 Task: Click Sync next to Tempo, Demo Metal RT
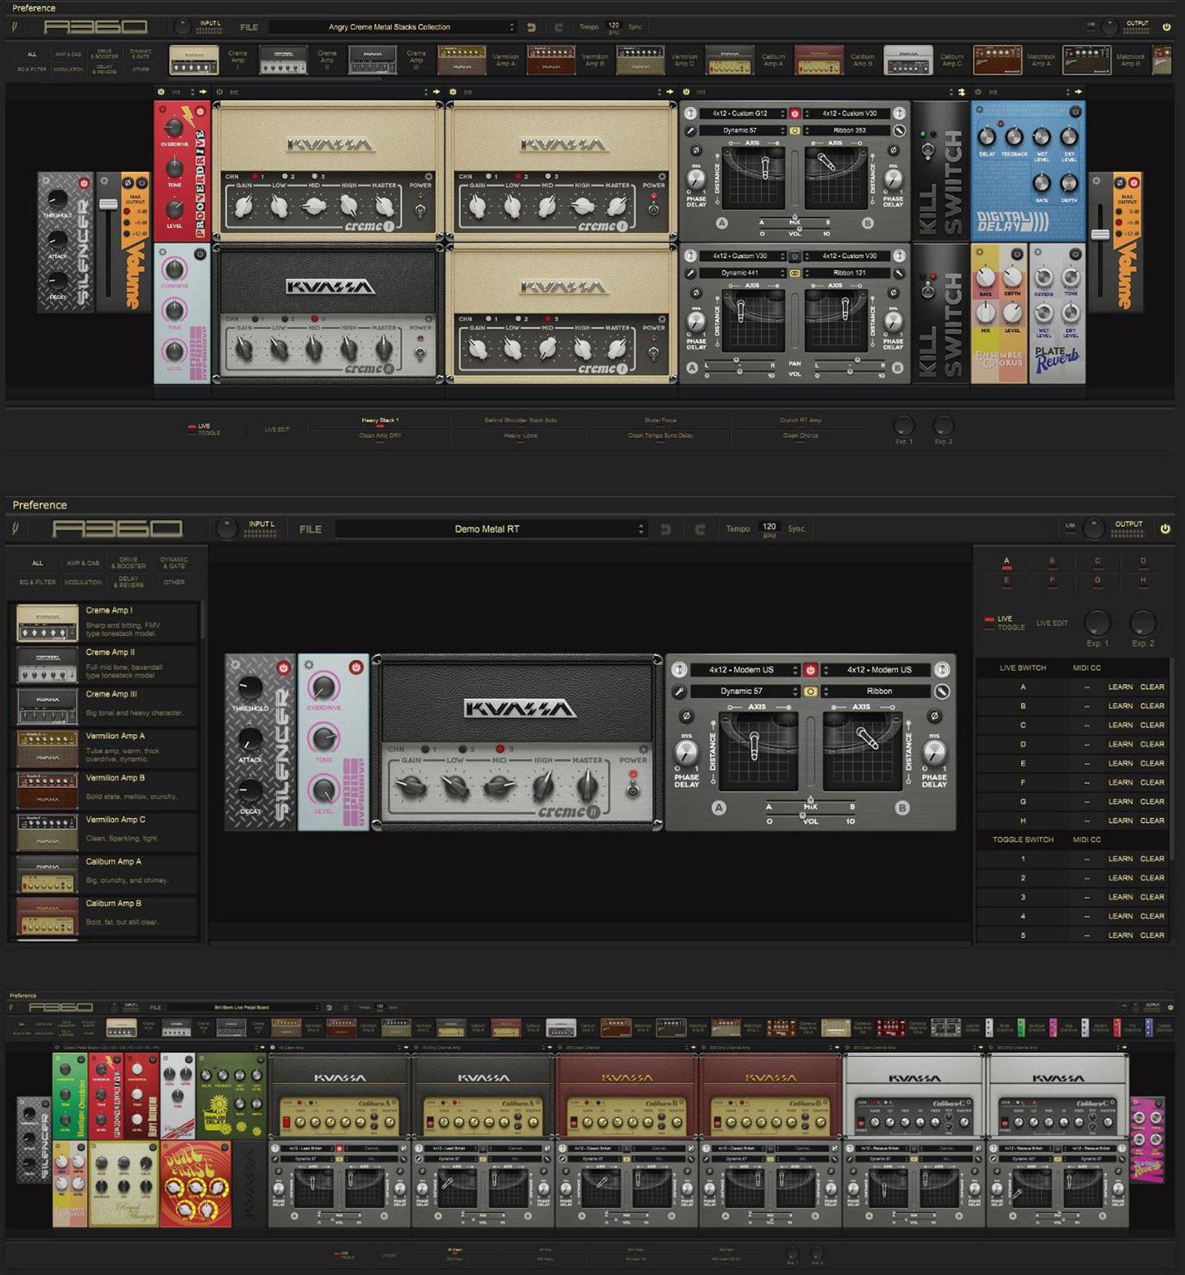796,528
